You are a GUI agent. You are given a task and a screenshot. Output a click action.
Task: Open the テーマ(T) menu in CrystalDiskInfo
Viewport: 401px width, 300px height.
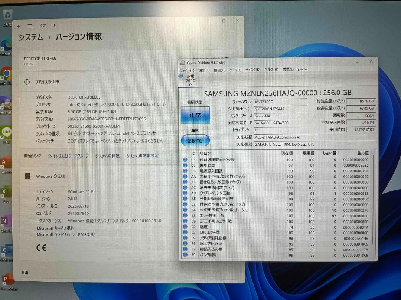coord(235,69)
